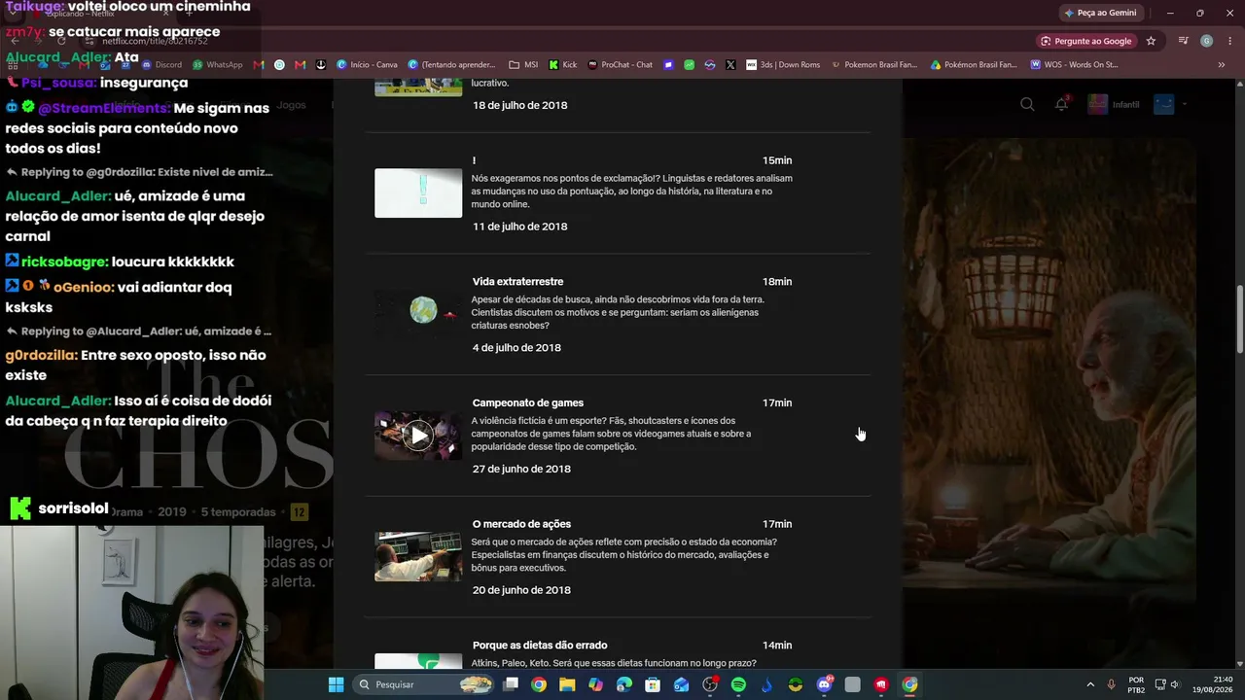Open Task View on the taskbar
The width and height of the screenshot is (1245, 700).
[511, 684]
